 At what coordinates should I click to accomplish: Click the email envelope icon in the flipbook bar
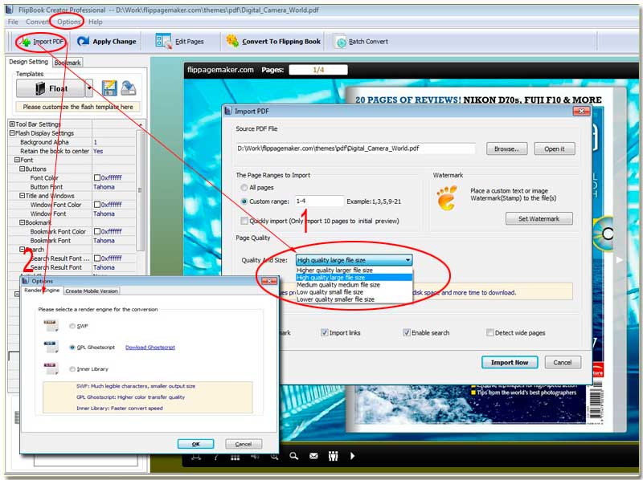click(x=313, y=456)
